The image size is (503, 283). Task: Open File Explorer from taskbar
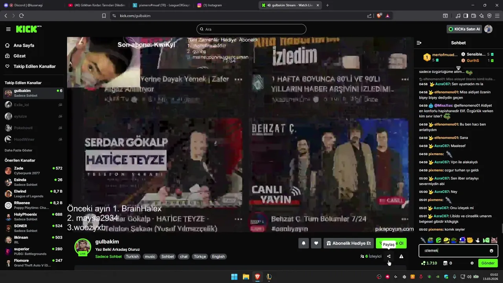(x=246, y=277)
